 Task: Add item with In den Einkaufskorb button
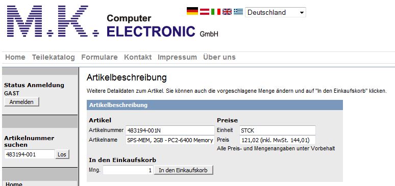coord(183,170)
